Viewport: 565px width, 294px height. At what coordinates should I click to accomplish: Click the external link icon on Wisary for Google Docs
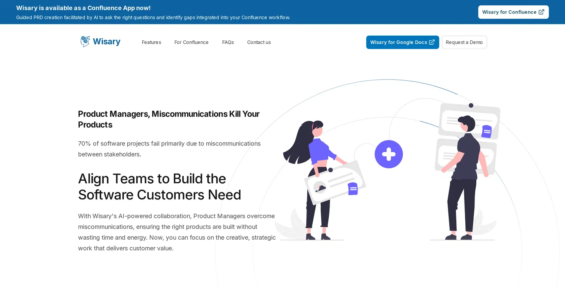click(432, 42)
